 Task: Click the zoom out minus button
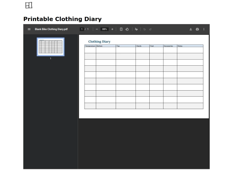point(97,29)
